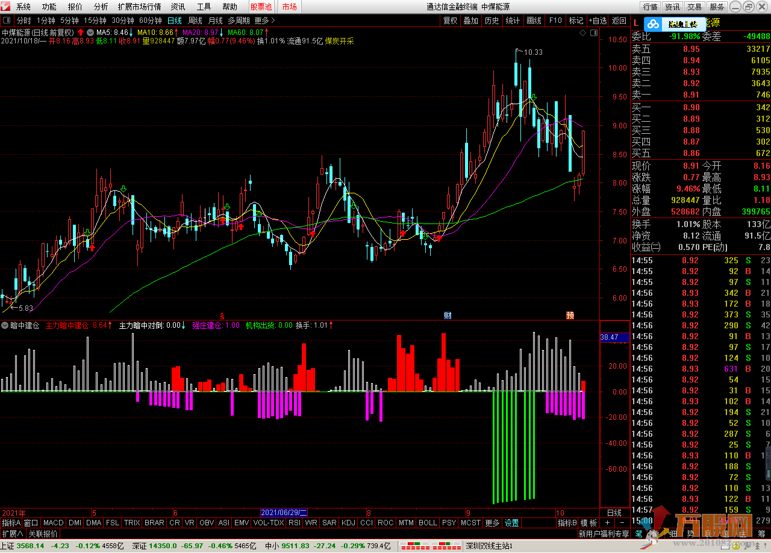
Task: Select the RSI indicator tab
Action: pyautogui.click(x=295, y=523)
